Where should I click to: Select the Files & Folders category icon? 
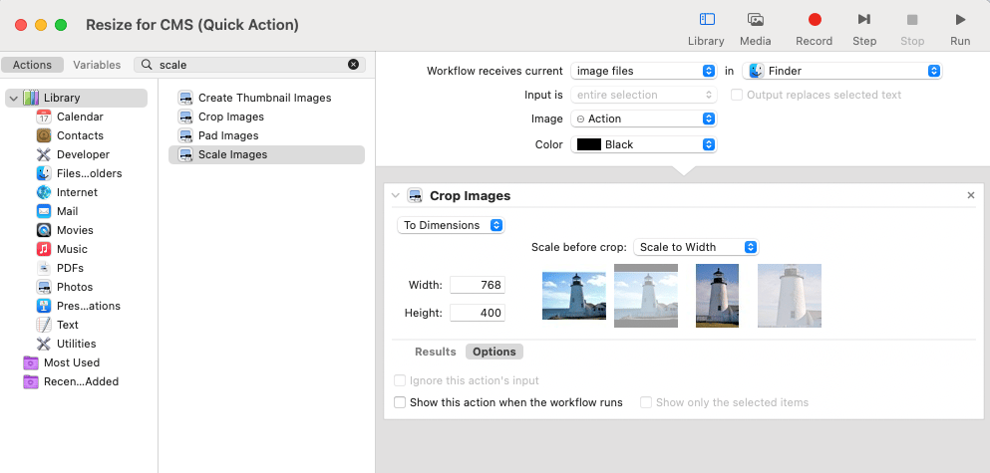[44, 173]
